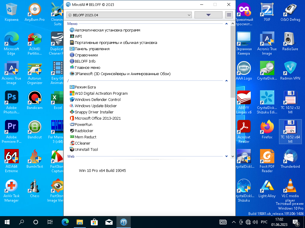This screenshot has width=305, height=228.
Task: Select W10 Digital Activation Program item
Action: [99, 93]
